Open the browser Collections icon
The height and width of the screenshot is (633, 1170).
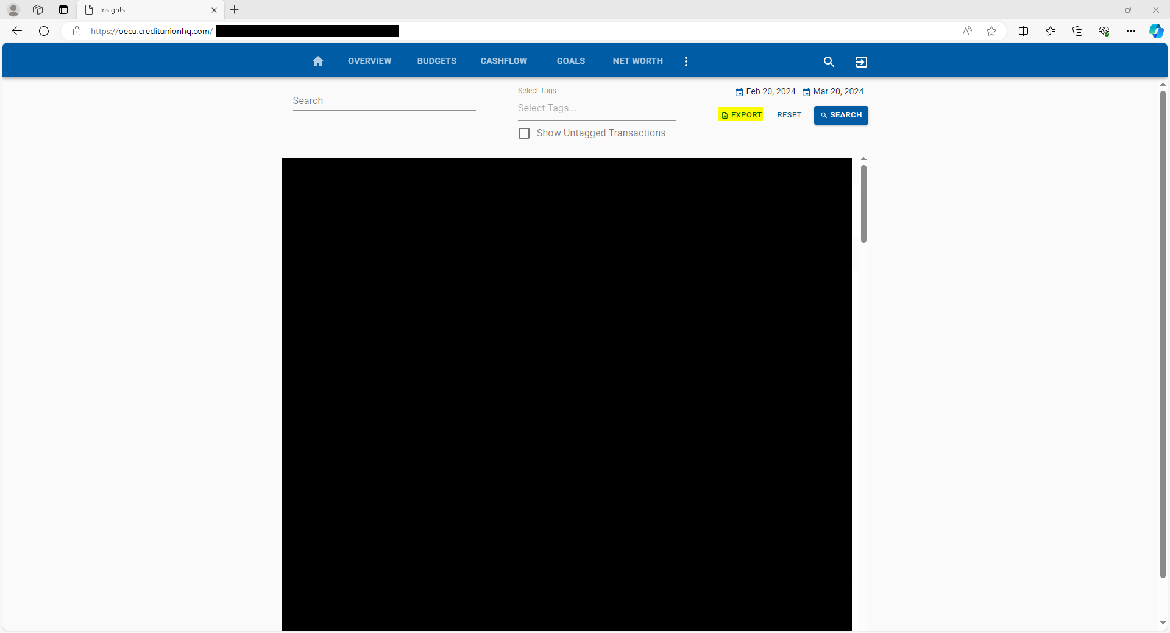pyautogui.click(x=1077, y=31)
